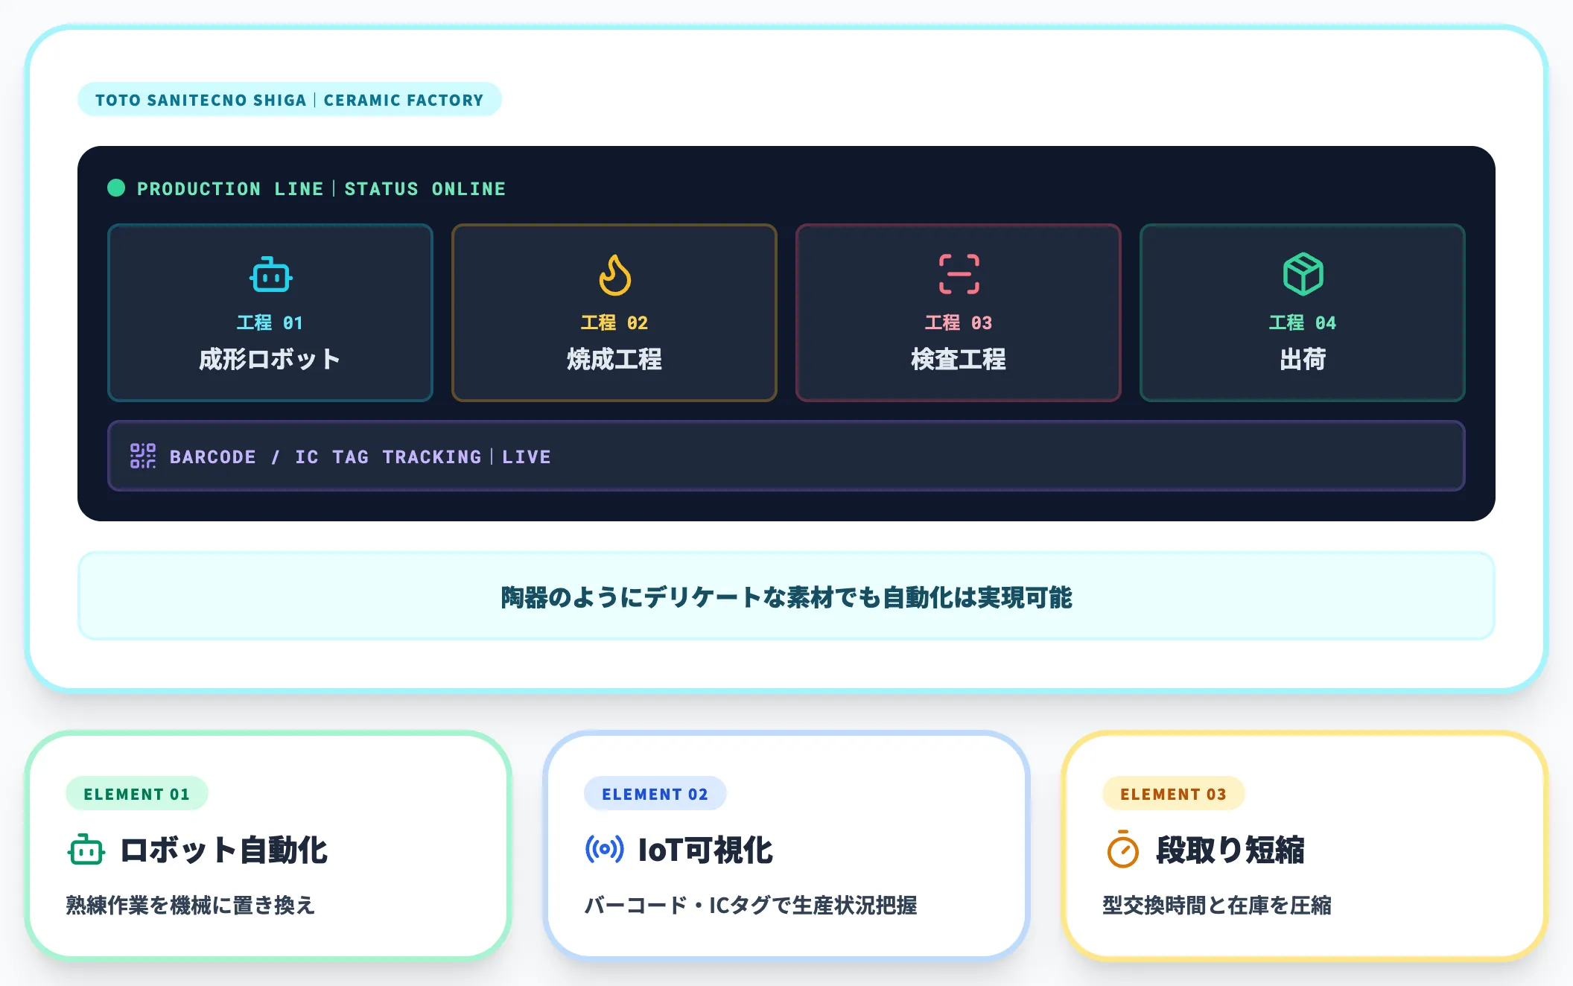The width and height of the screenshot is (1573, 986).
Task: Toggle the LIVE tracking status
Action: (x=527, y=457)
